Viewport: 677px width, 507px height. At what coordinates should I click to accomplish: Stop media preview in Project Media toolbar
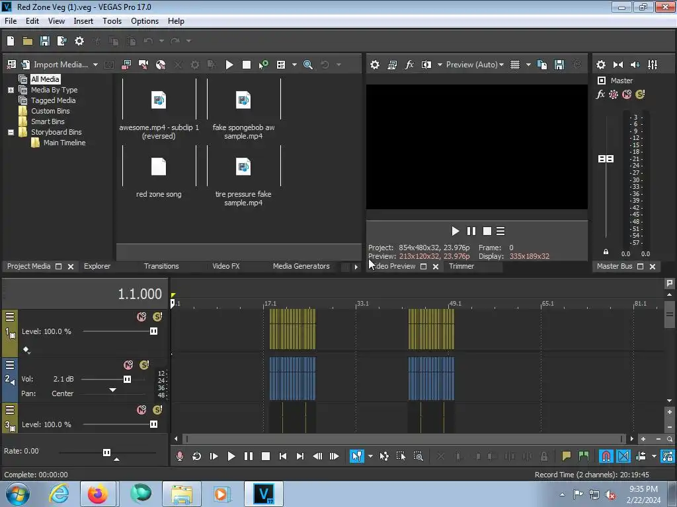point(247,65)
